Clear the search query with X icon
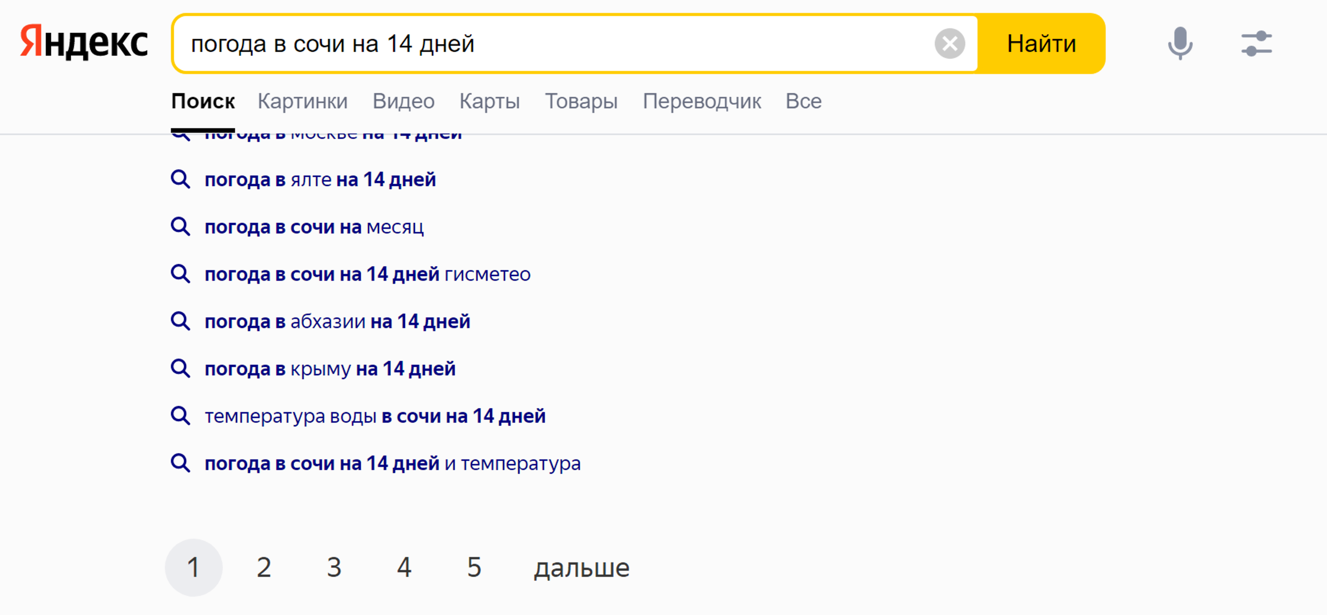This screenshot has width=1327, height=615. tap(949, 44)
